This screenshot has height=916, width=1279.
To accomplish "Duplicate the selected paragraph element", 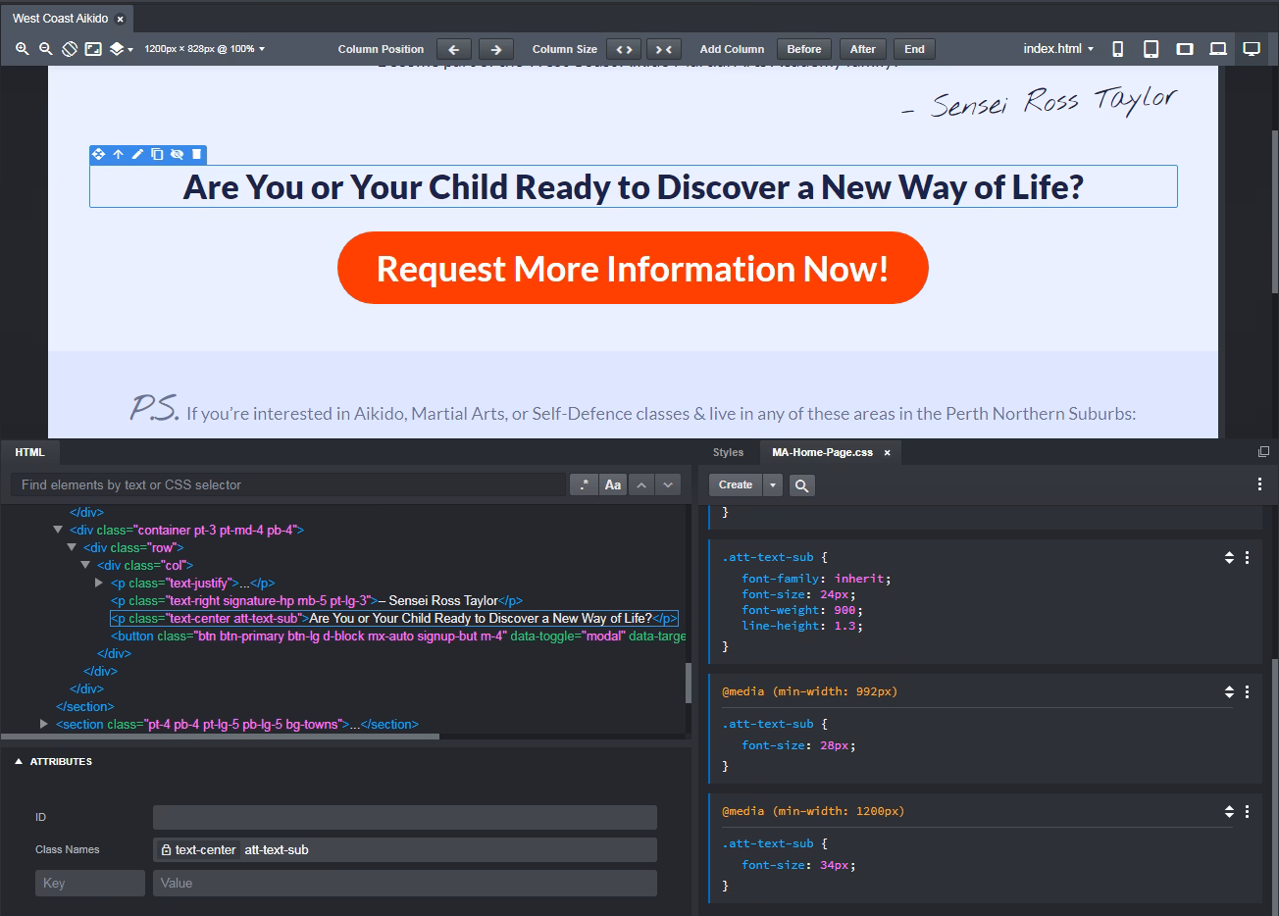I will click(x=157, y=154).
